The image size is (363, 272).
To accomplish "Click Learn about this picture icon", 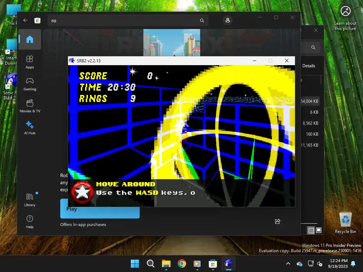I will [x=345, y=18].
